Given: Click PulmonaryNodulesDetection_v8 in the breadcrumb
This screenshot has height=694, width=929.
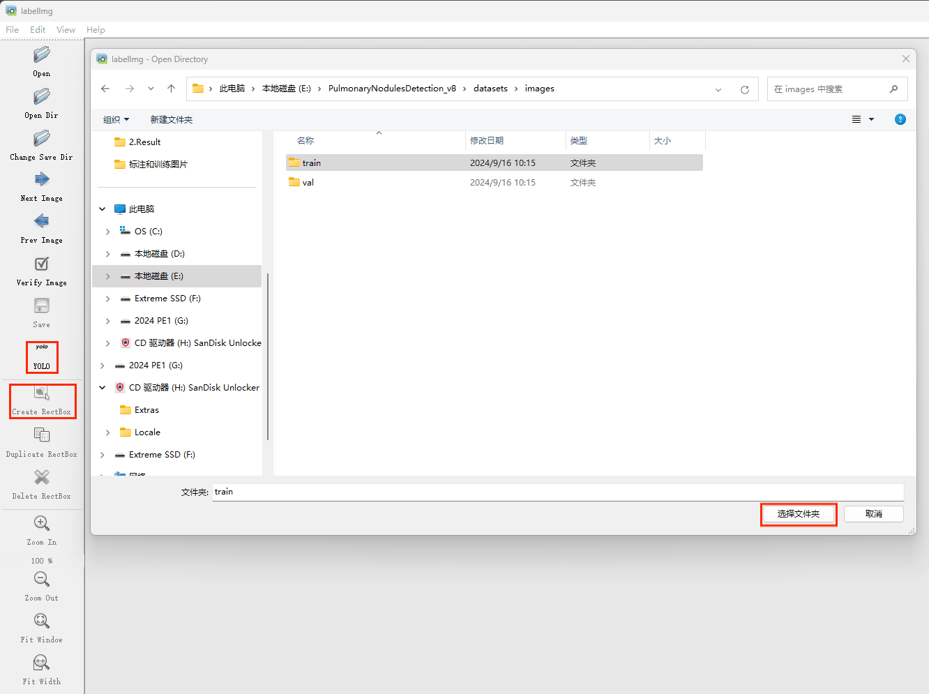Looking at the screenshot, I should (392, 89).
